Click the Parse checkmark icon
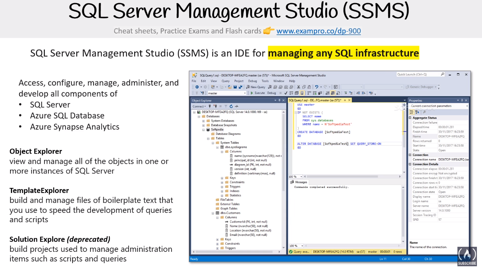 (x=286, y=93)
